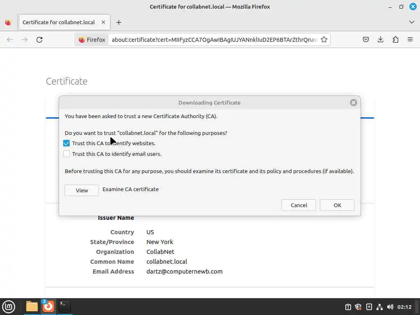Maximize the Firefox window
The height and width of the screenshot is (315, 420).
coord(401,7)
